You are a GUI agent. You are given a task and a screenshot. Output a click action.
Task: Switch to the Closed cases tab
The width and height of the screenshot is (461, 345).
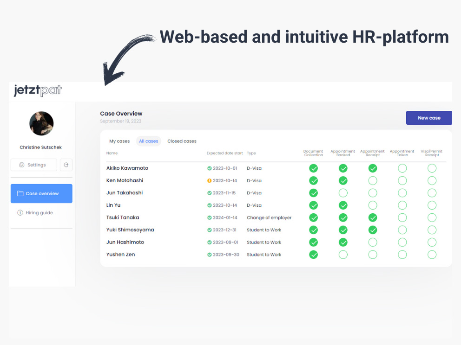pos(182,141)
